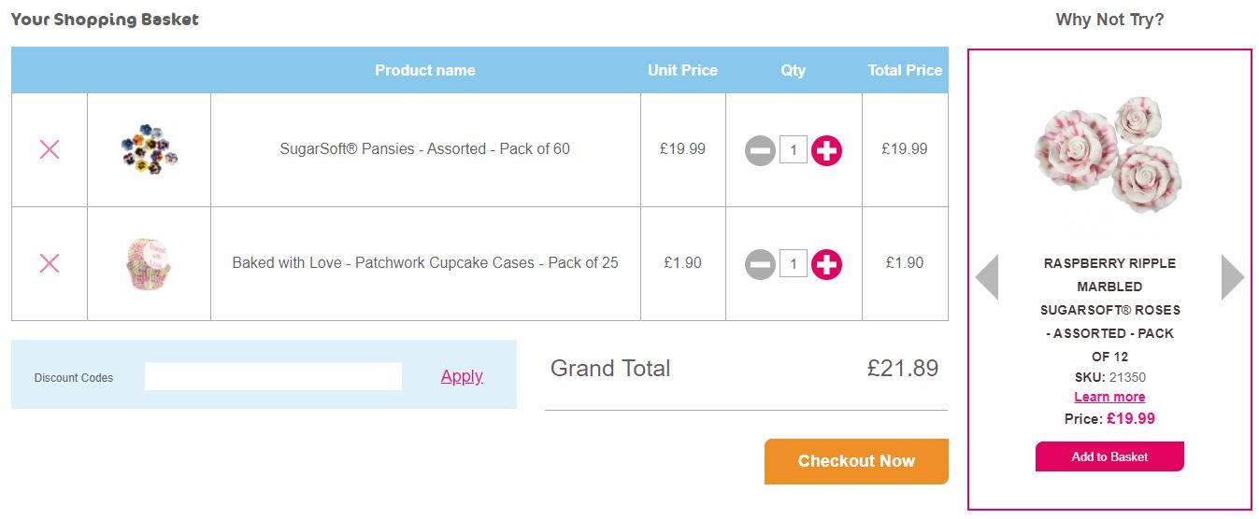Show previous suggested product
This screenshot has width=1259, height=519.
[x=987, y=277]
